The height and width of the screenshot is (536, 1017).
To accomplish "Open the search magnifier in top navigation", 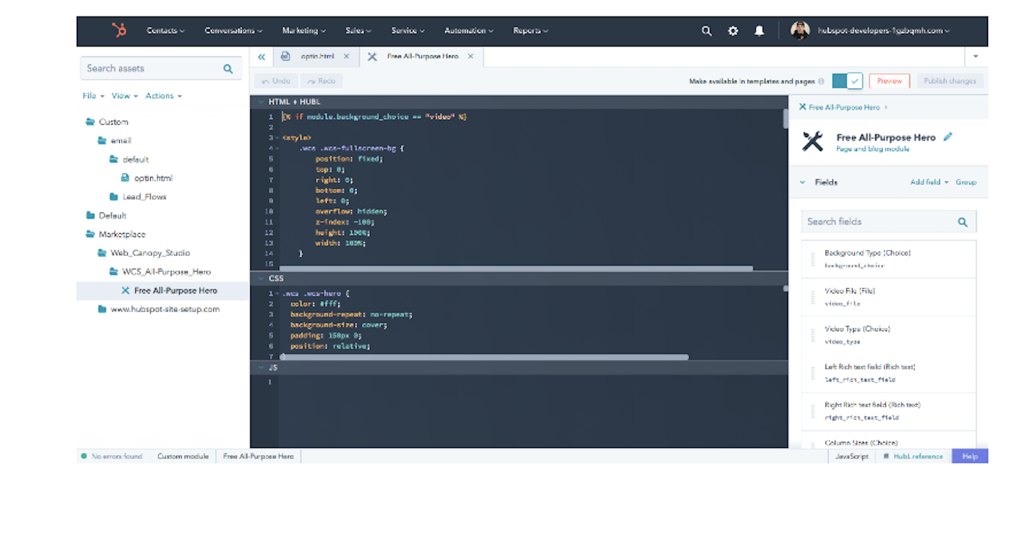I will pyautogui.click(x=706, y=31).
